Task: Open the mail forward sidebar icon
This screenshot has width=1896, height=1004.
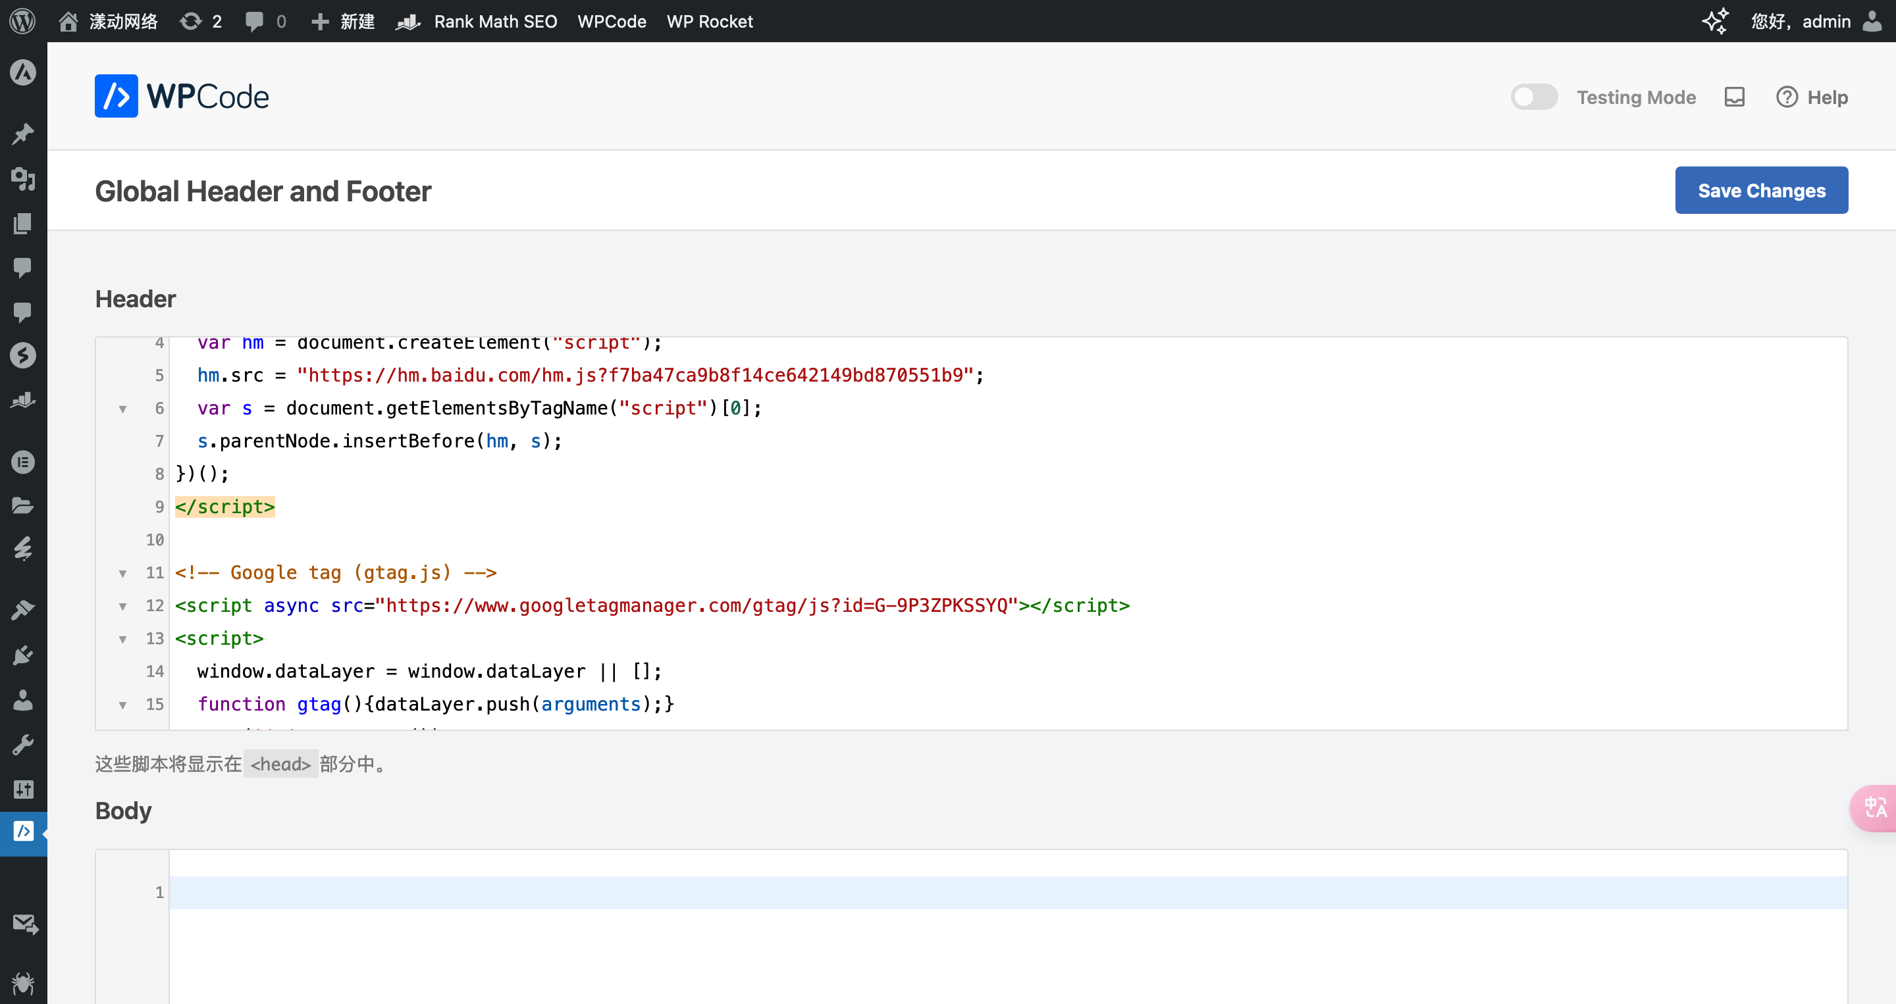Action: click(25, 924)
